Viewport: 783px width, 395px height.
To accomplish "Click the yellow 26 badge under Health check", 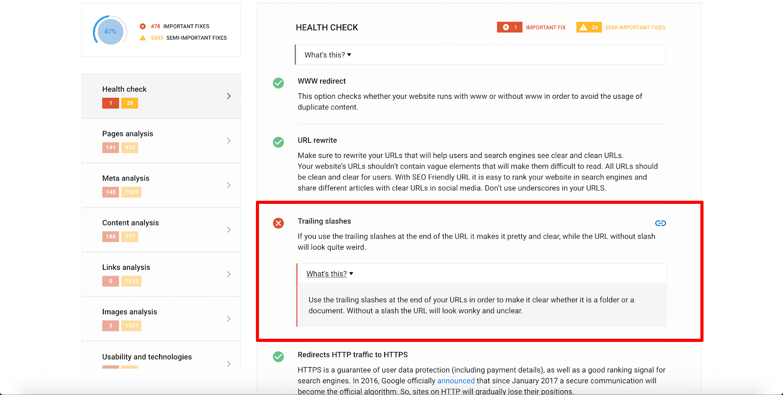I will pyautogui.click(x=130, y=103).
